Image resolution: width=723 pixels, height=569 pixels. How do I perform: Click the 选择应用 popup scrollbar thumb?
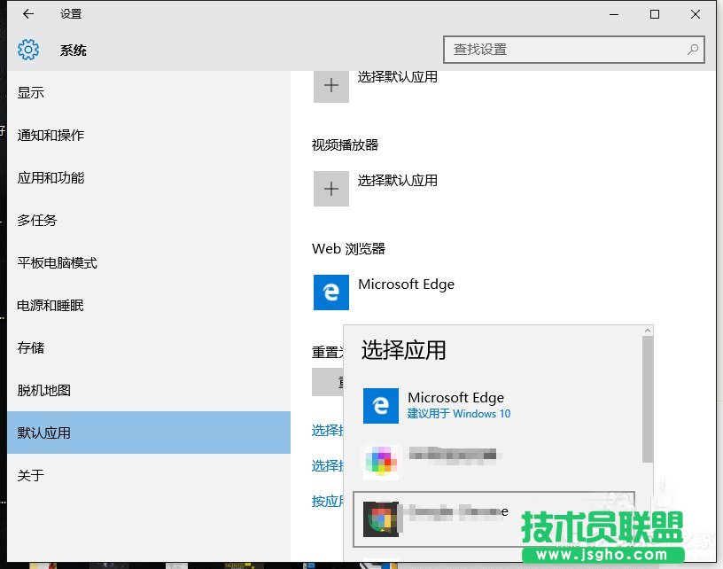pos(648,400)
